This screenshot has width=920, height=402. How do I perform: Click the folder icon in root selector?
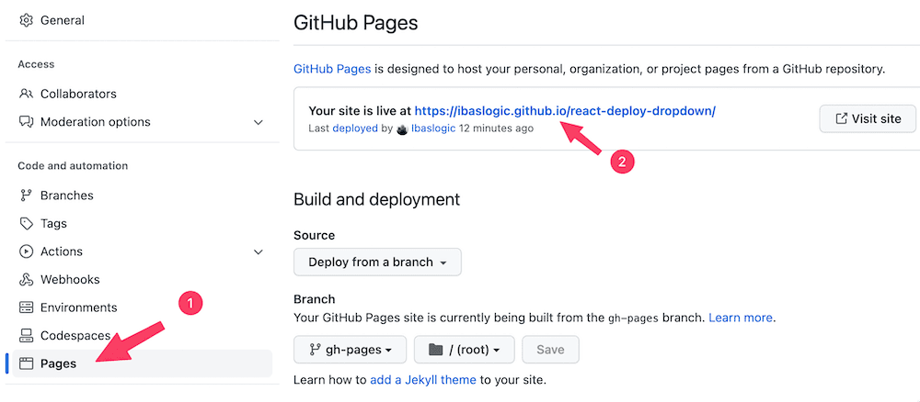pyautogui.click(x=435, y=350)
